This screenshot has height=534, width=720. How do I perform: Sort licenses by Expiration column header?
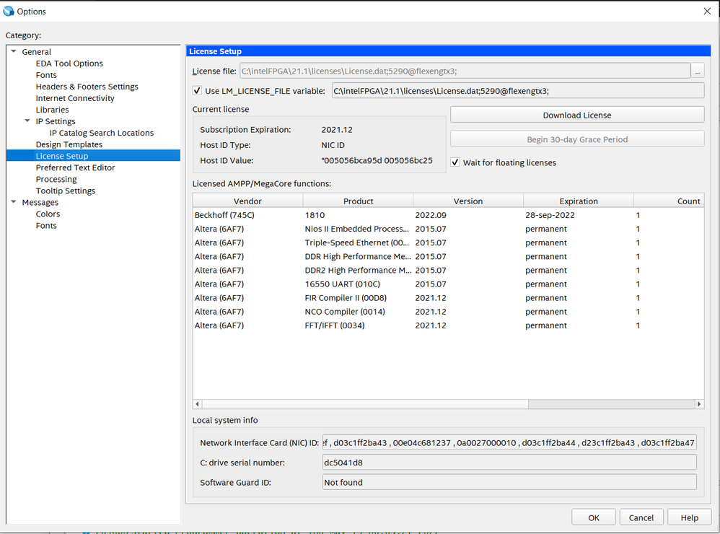point(578,201)
